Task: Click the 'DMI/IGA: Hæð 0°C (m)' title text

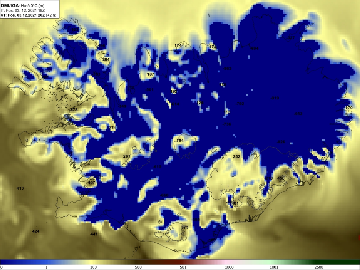Action: 22,6
